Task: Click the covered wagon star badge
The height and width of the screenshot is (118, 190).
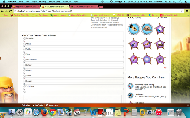Action: click(160, 44)
